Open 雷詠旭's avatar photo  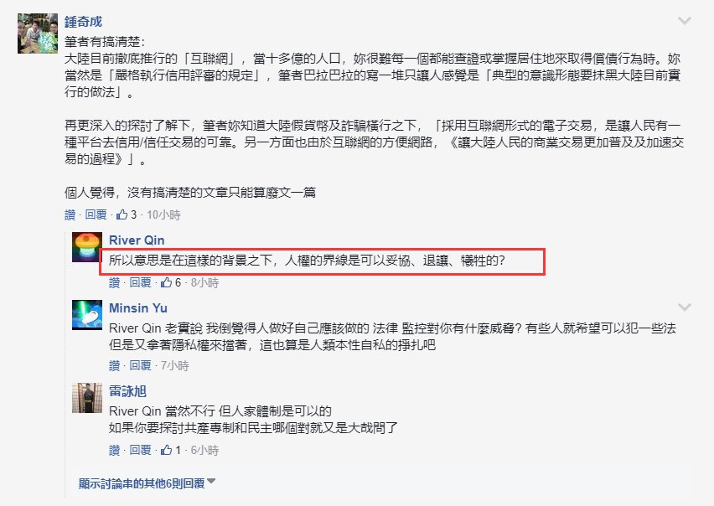pos(87,398)
